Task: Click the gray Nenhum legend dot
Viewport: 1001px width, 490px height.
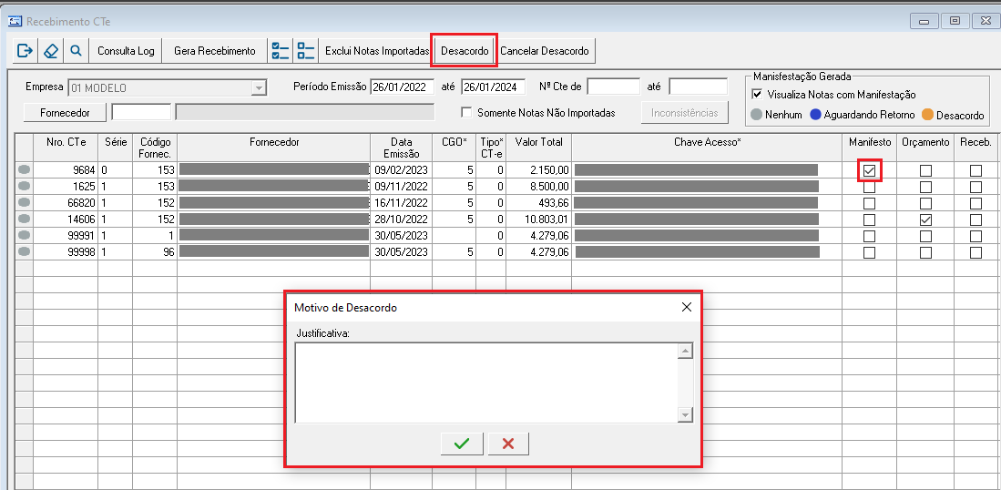Action: pyautogui.click(x=757, y=116)
